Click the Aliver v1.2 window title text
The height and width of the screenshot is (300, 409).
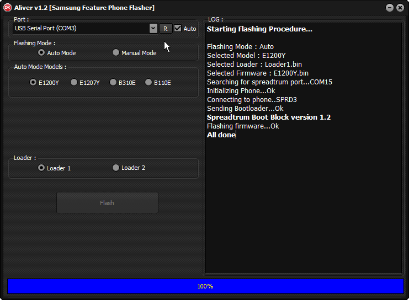[x=84, y=8]
